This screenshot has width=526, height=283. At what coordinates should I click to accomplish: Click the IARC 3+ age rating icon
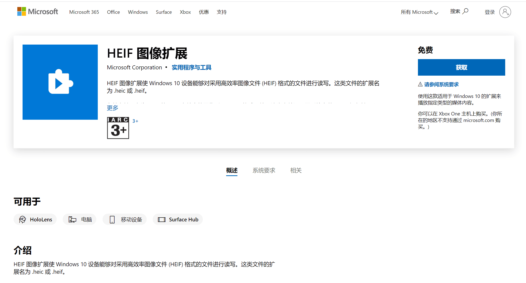point(118,128)
